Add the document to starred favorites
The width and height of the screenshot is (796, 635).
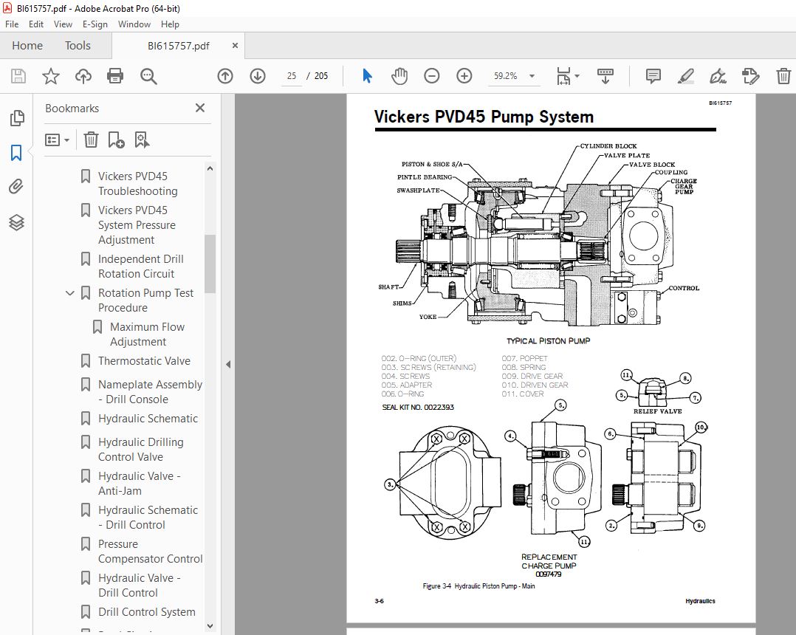(51, 76)
